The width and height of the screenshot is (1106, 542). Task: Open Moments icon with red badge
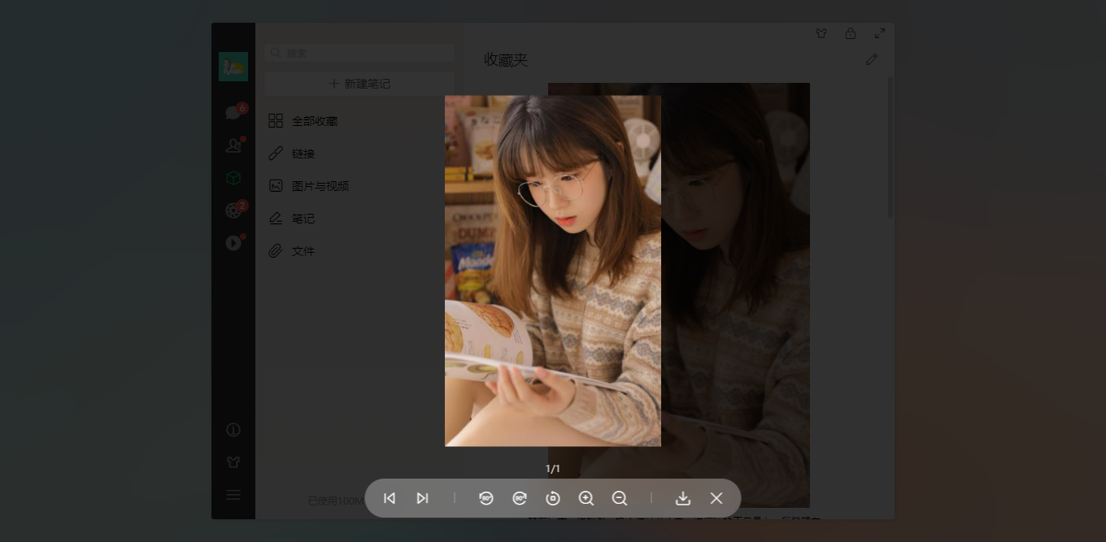233,210
